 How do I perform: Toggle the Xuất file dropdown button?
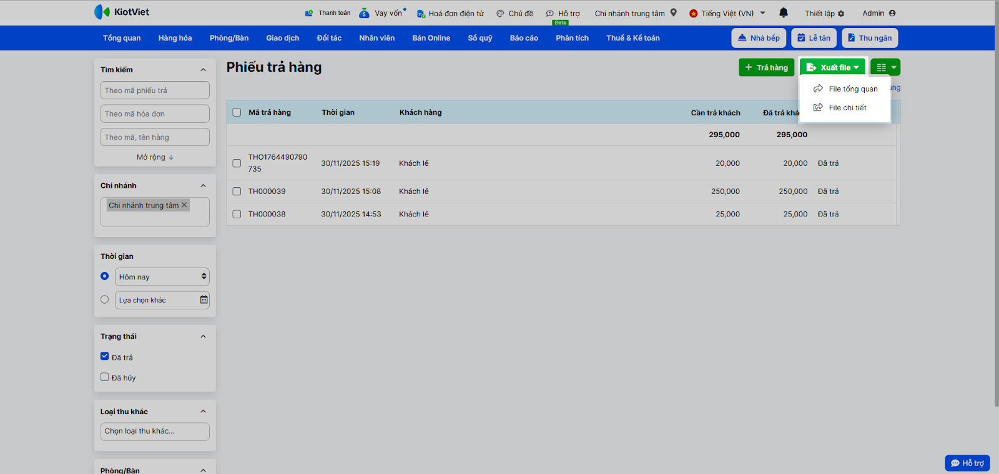point(833,67)
